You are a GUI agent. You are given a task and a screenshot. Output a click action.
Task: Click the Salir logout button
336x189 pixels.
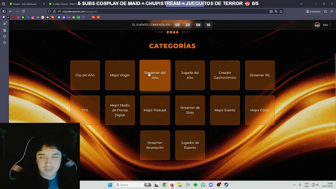pos(325,25)
